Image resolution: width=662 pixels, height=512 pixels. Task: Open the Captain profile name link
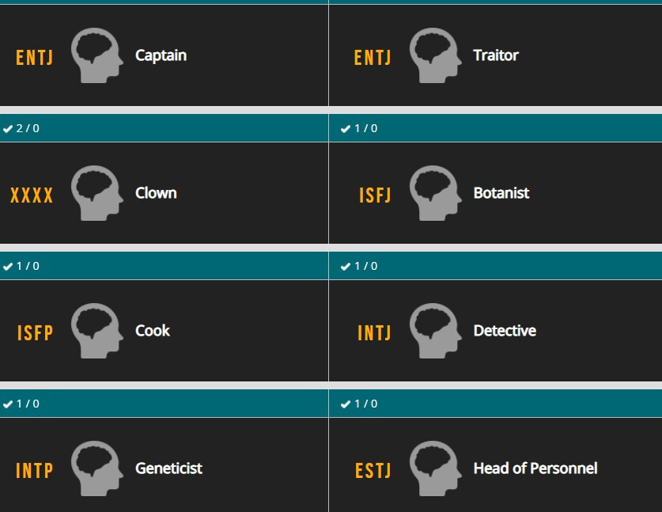point(161,55)
